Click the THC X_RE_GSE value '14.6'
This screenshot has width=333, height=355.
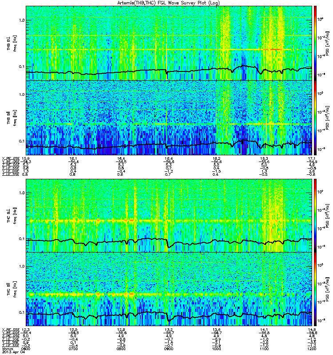pyautogui.click(x=312, y=329)
